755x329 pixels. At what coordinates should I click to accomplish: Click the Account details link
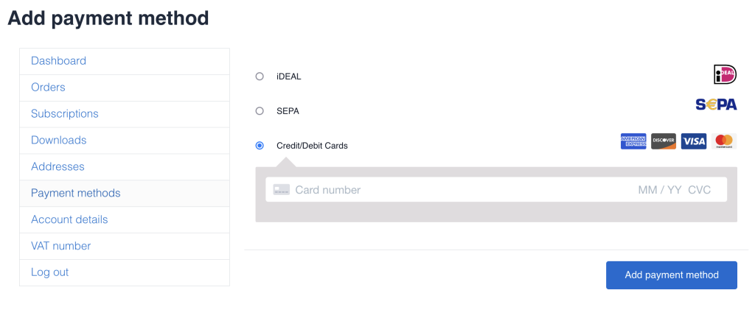click(69, 220)
